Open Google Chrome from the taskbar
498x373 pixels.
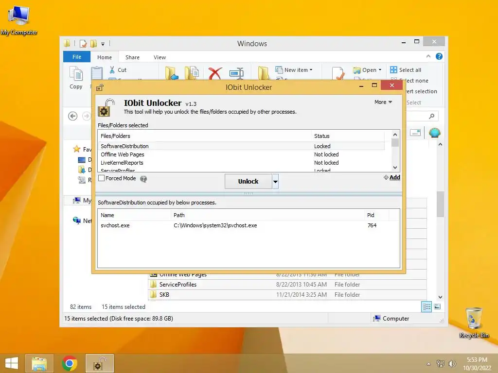coord(70,363)
